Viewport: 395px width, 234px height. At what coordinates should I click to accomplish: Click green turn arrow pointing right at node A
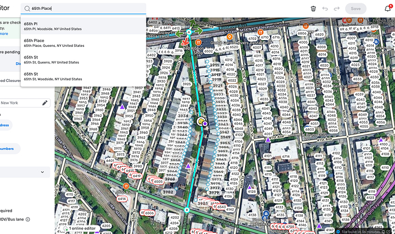(x=199, y=31)
